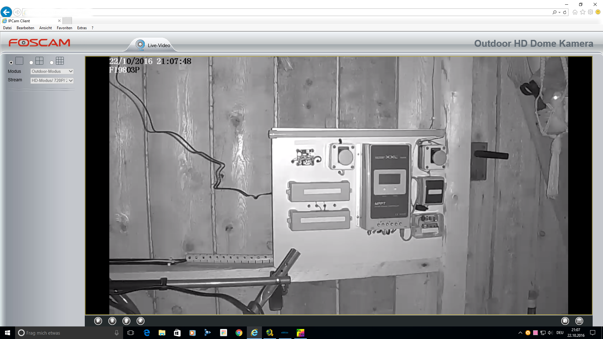Open the Modus dropdown
Viewport: 603px width, 339px height.
[x=52, y=71]
